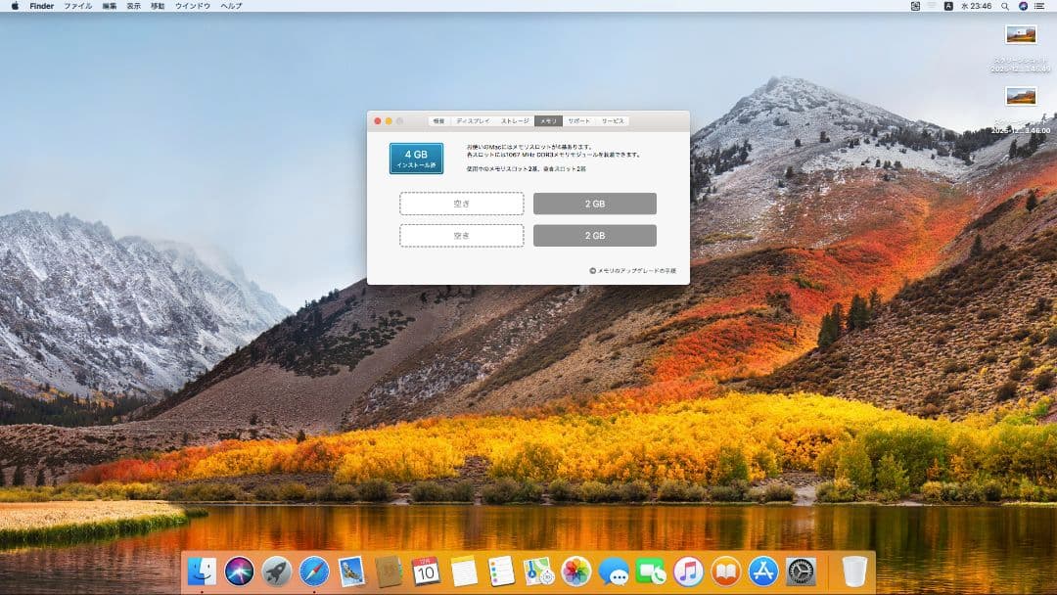The height and width of the screenshot is (595, 1057).
Task: Open System Preferences gear in Dock
Action: [x=801, y=571]
